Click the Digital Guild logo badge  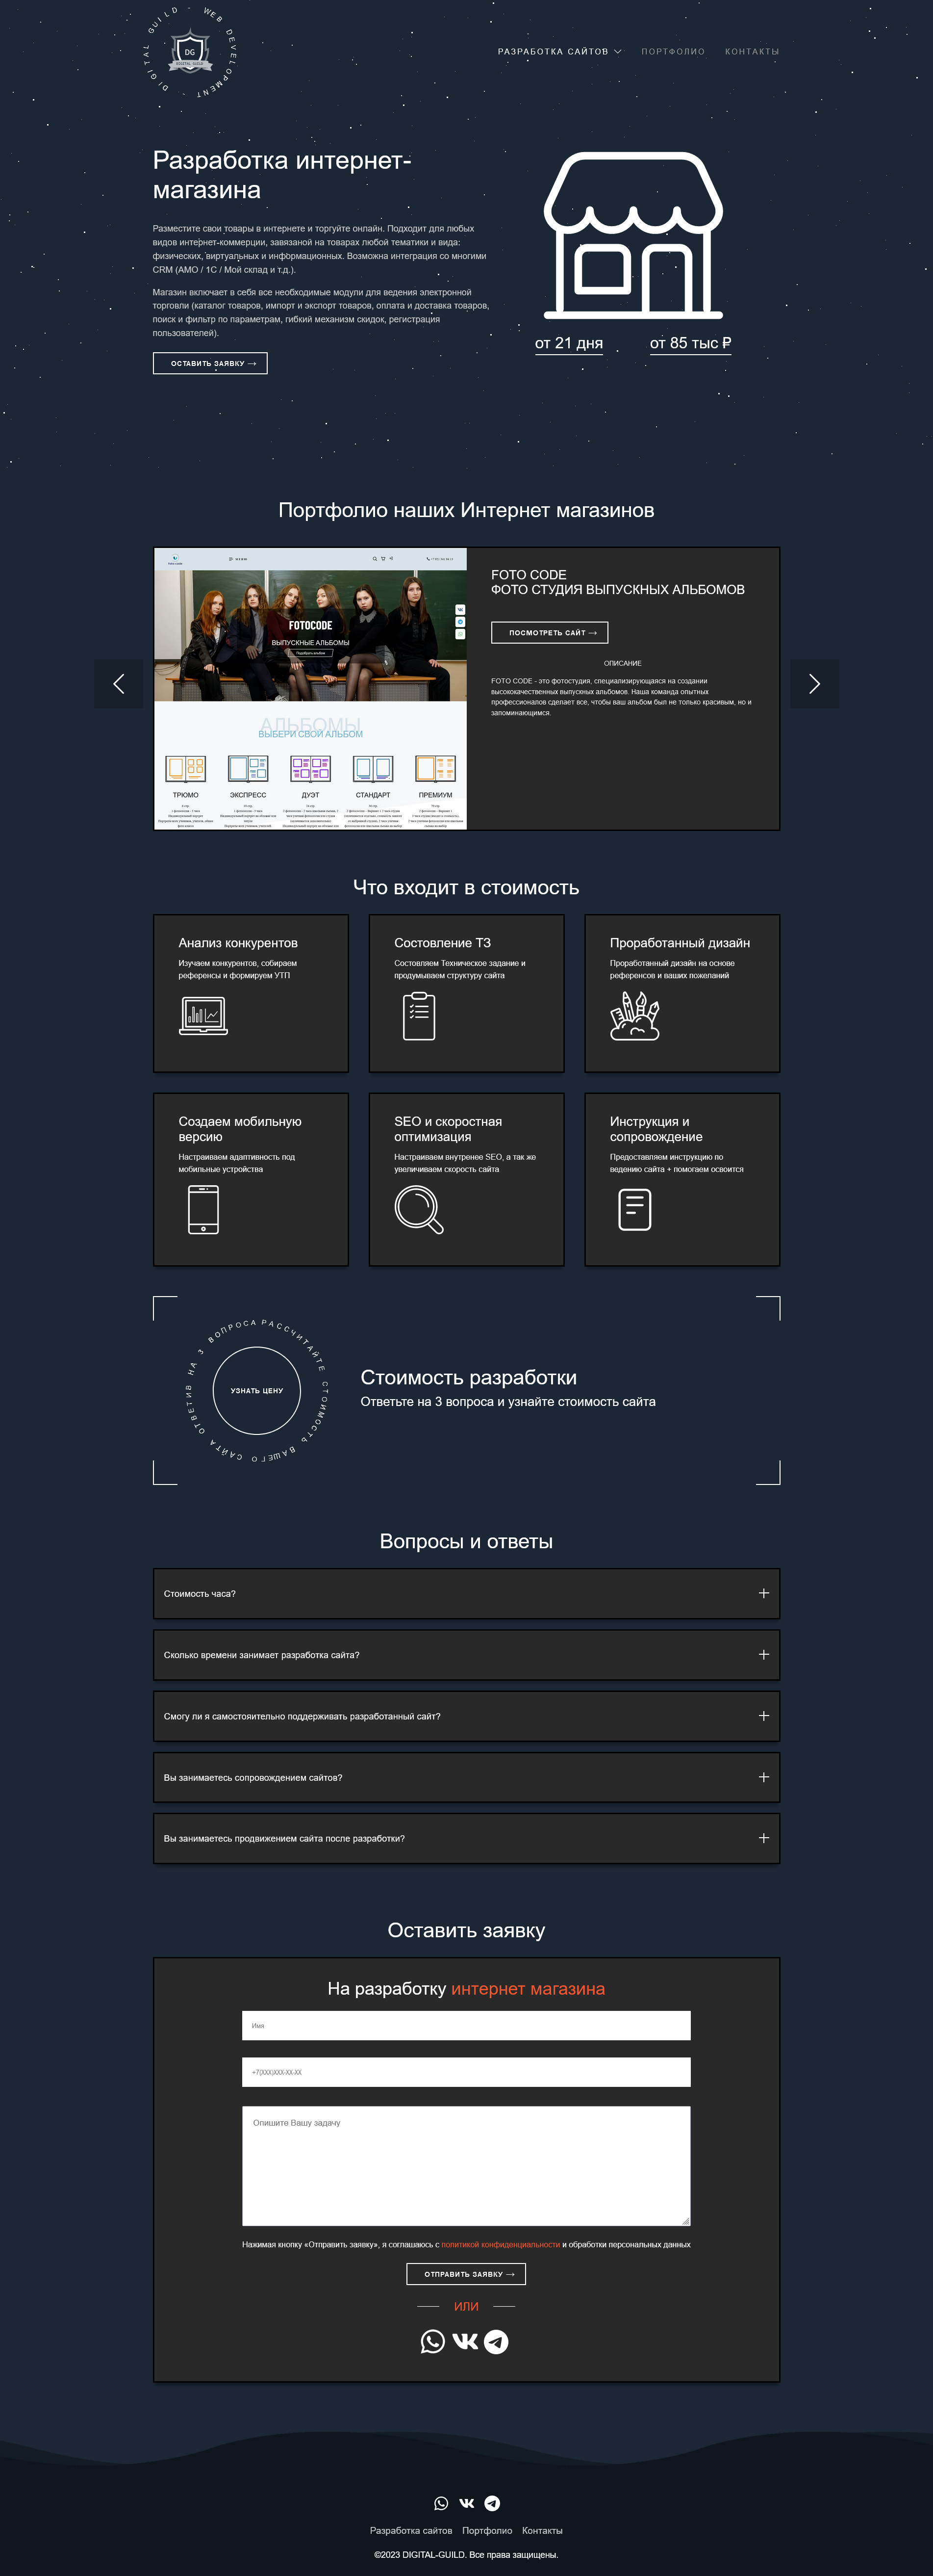pyautogui.click(x=190, y=52)
